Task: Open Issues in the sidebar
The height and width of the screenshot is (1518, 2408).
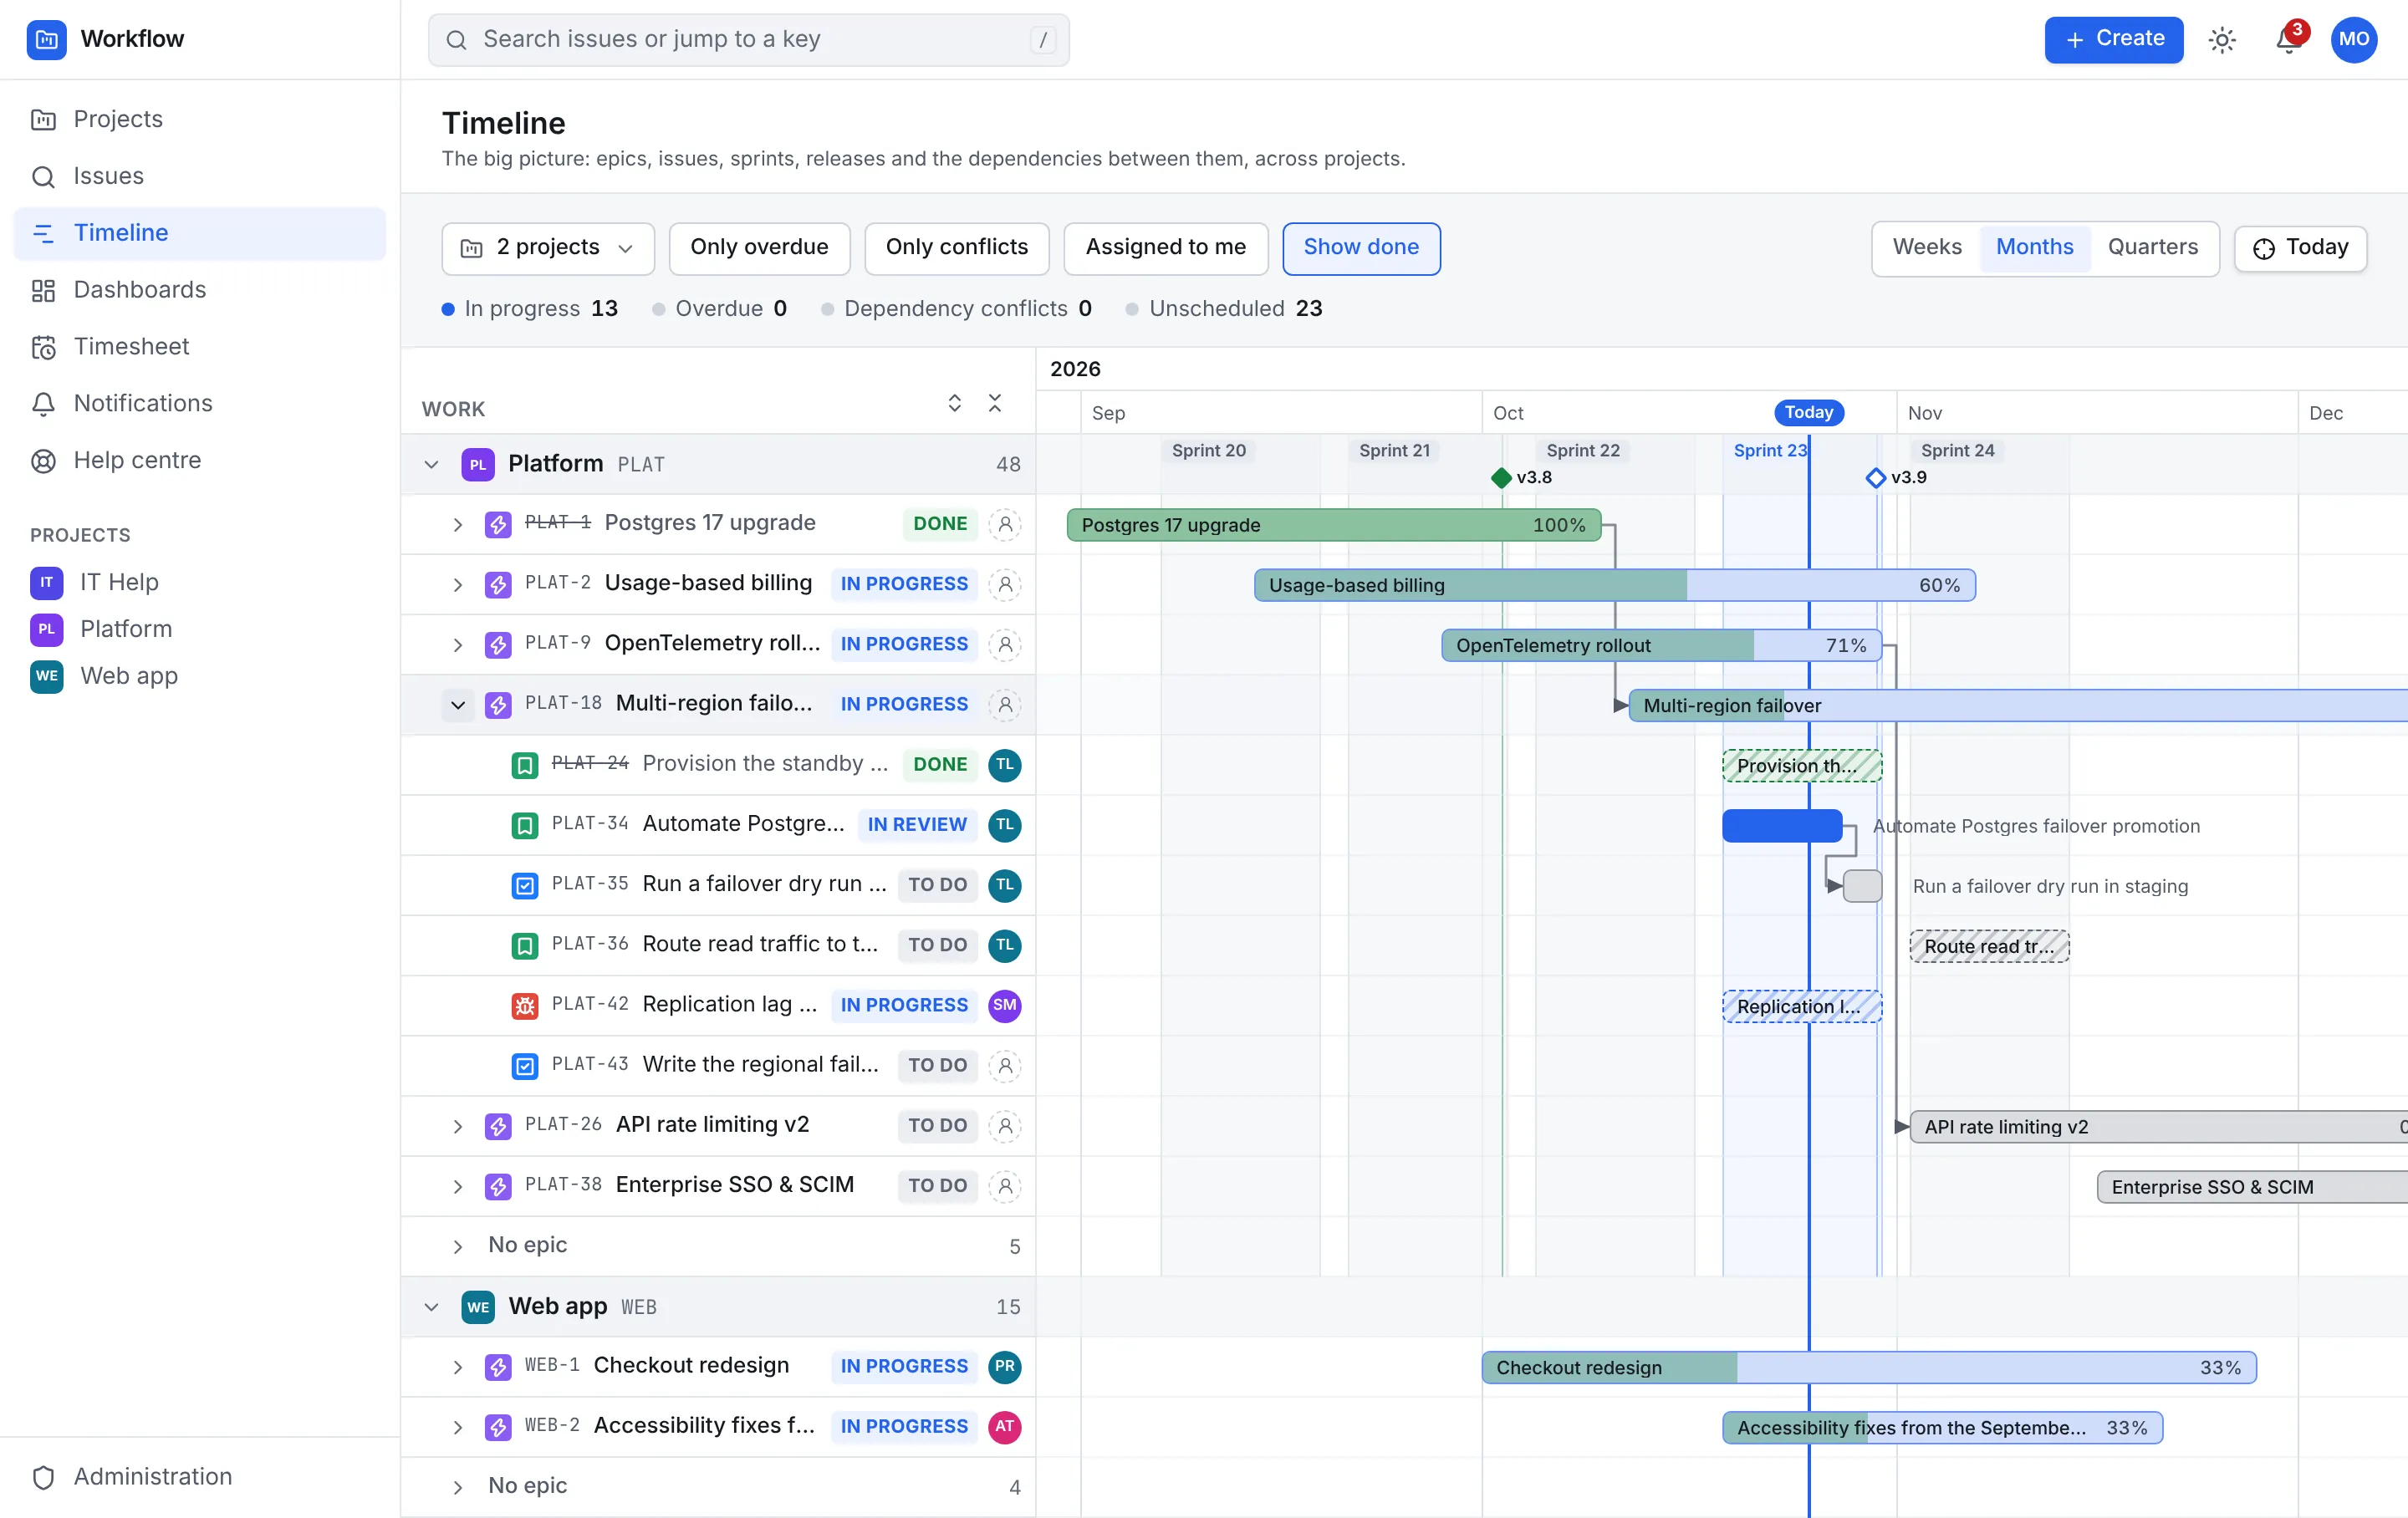Action: (x=200, y=177)
